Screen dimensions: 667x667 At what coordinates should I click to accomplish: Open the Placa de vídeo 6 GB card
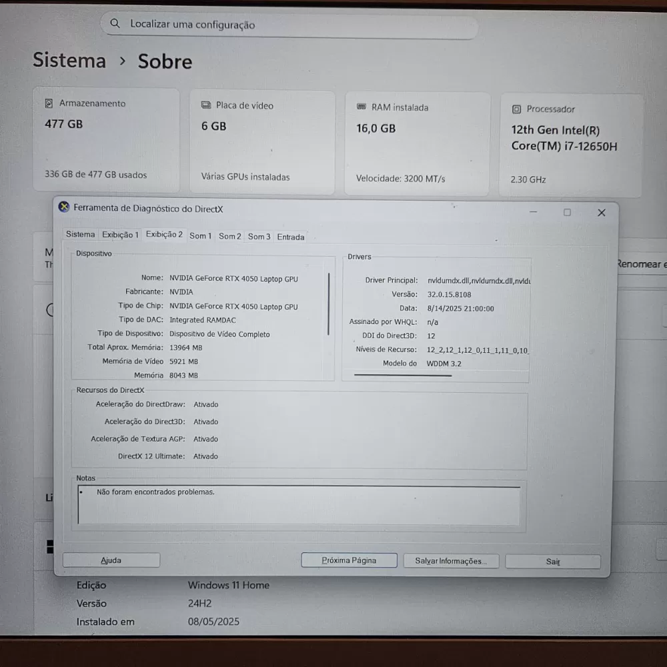262,141
